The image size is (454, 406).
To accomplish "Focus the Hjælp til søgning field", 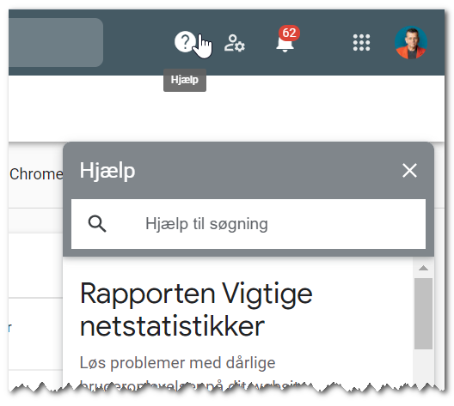I will point(248,224).
